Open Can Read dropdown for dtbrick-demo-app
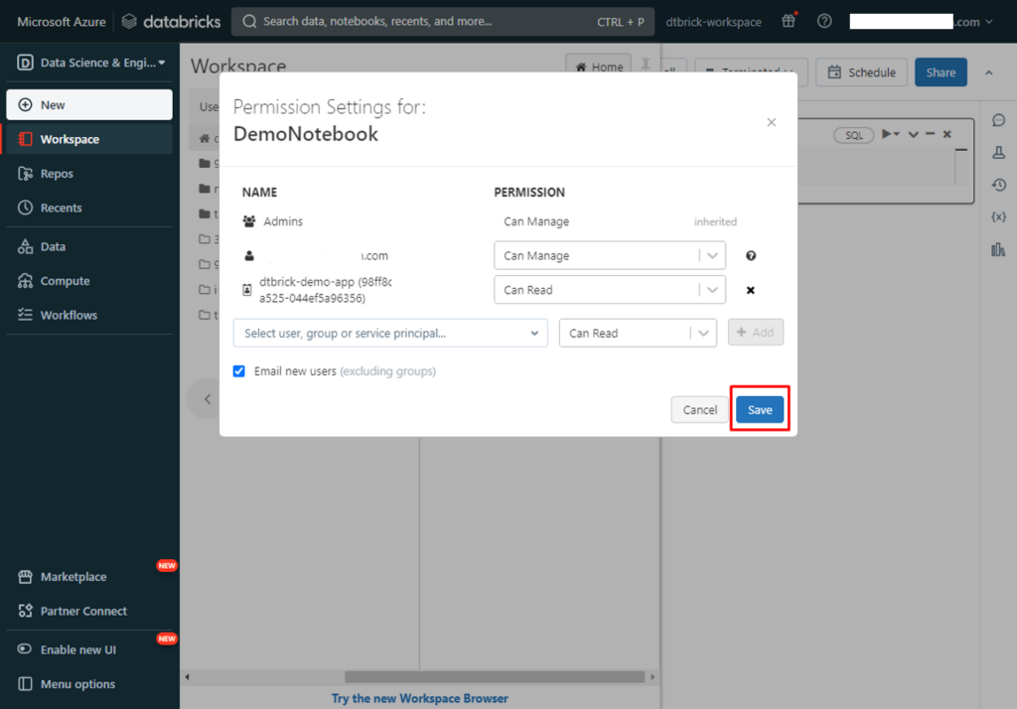 coord(610,290)
